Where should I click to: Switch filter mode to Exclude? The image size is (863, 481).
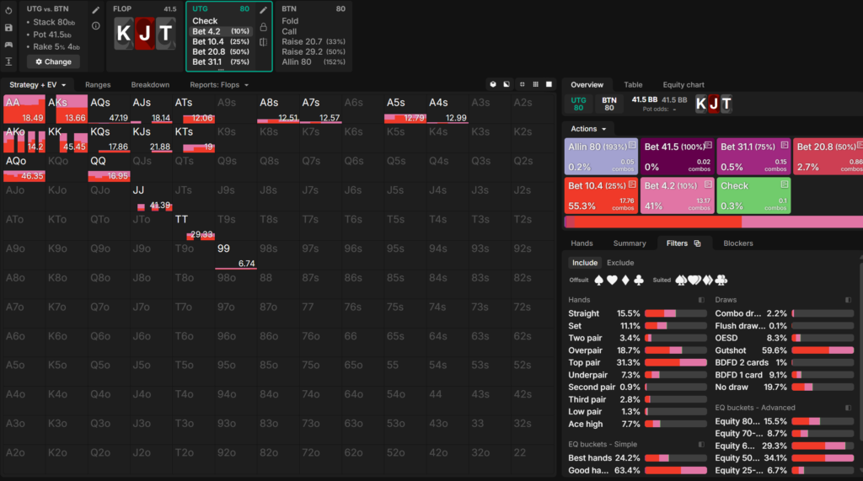point(620,263)
